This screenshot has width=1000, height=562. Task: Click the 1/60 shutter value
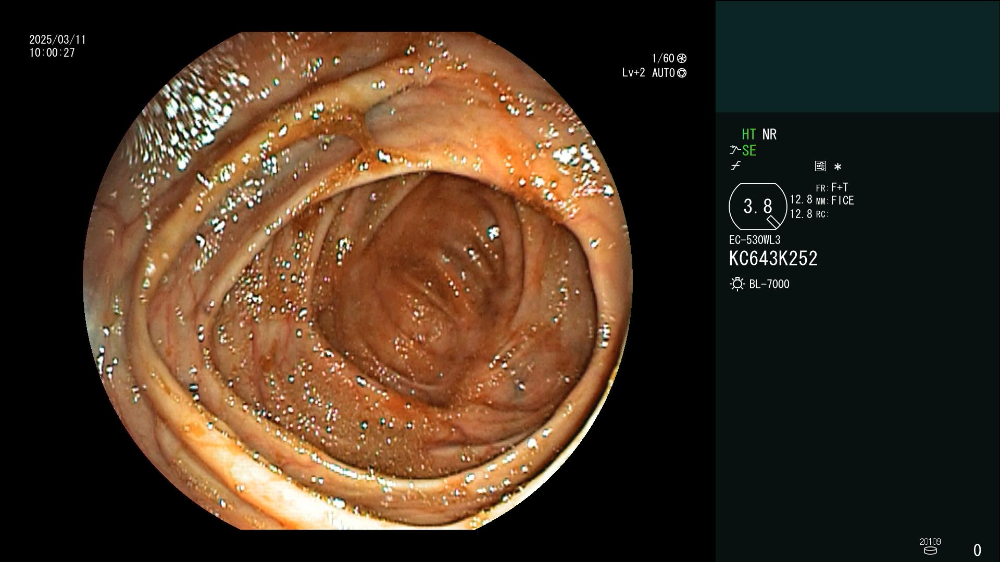pos(663,58)
